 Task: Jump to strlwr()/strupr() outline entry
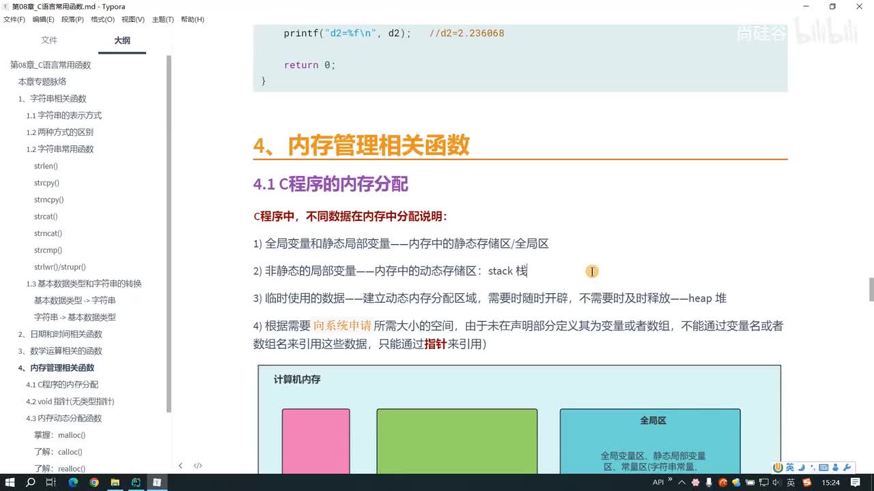coord(60,267)
